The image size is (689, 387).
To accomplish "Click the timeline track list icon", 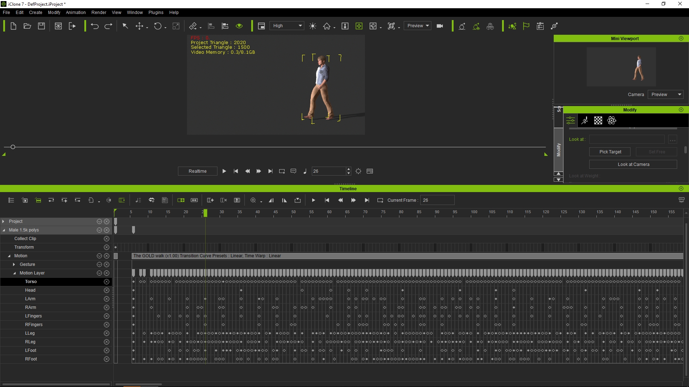I will tap(11, 200).
